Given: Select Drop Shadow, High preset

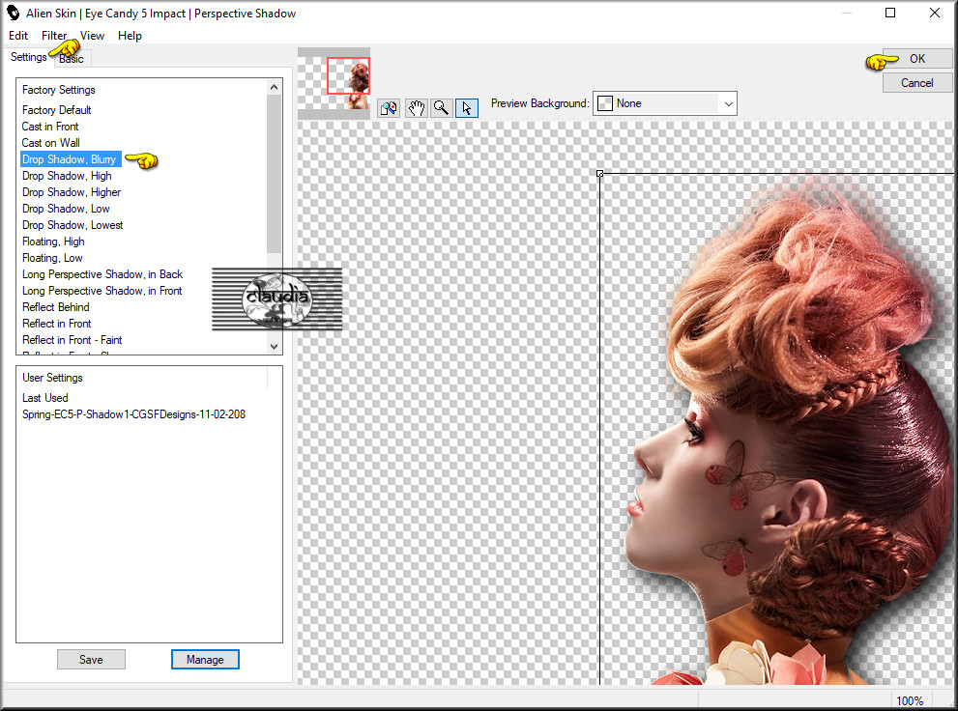Looking at the screenshot, I should [x=68, y=176].
